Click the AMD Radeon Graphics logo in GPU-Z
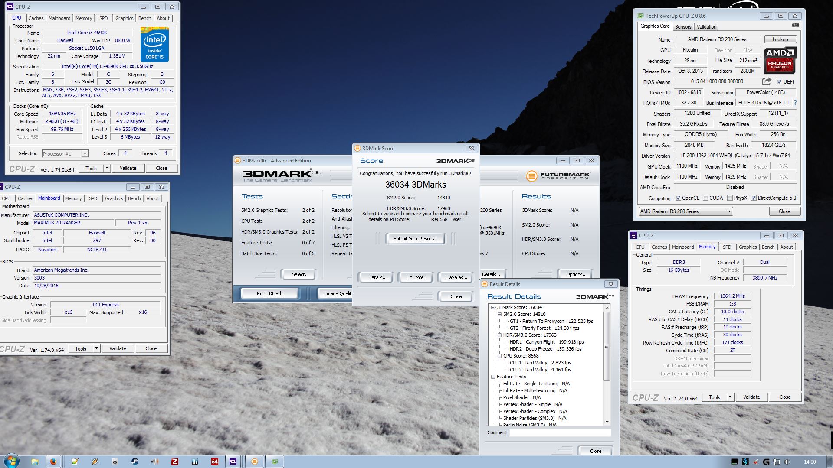Image resolution: width=833 pixels, height=468 pixels. [x=780, y=60]
